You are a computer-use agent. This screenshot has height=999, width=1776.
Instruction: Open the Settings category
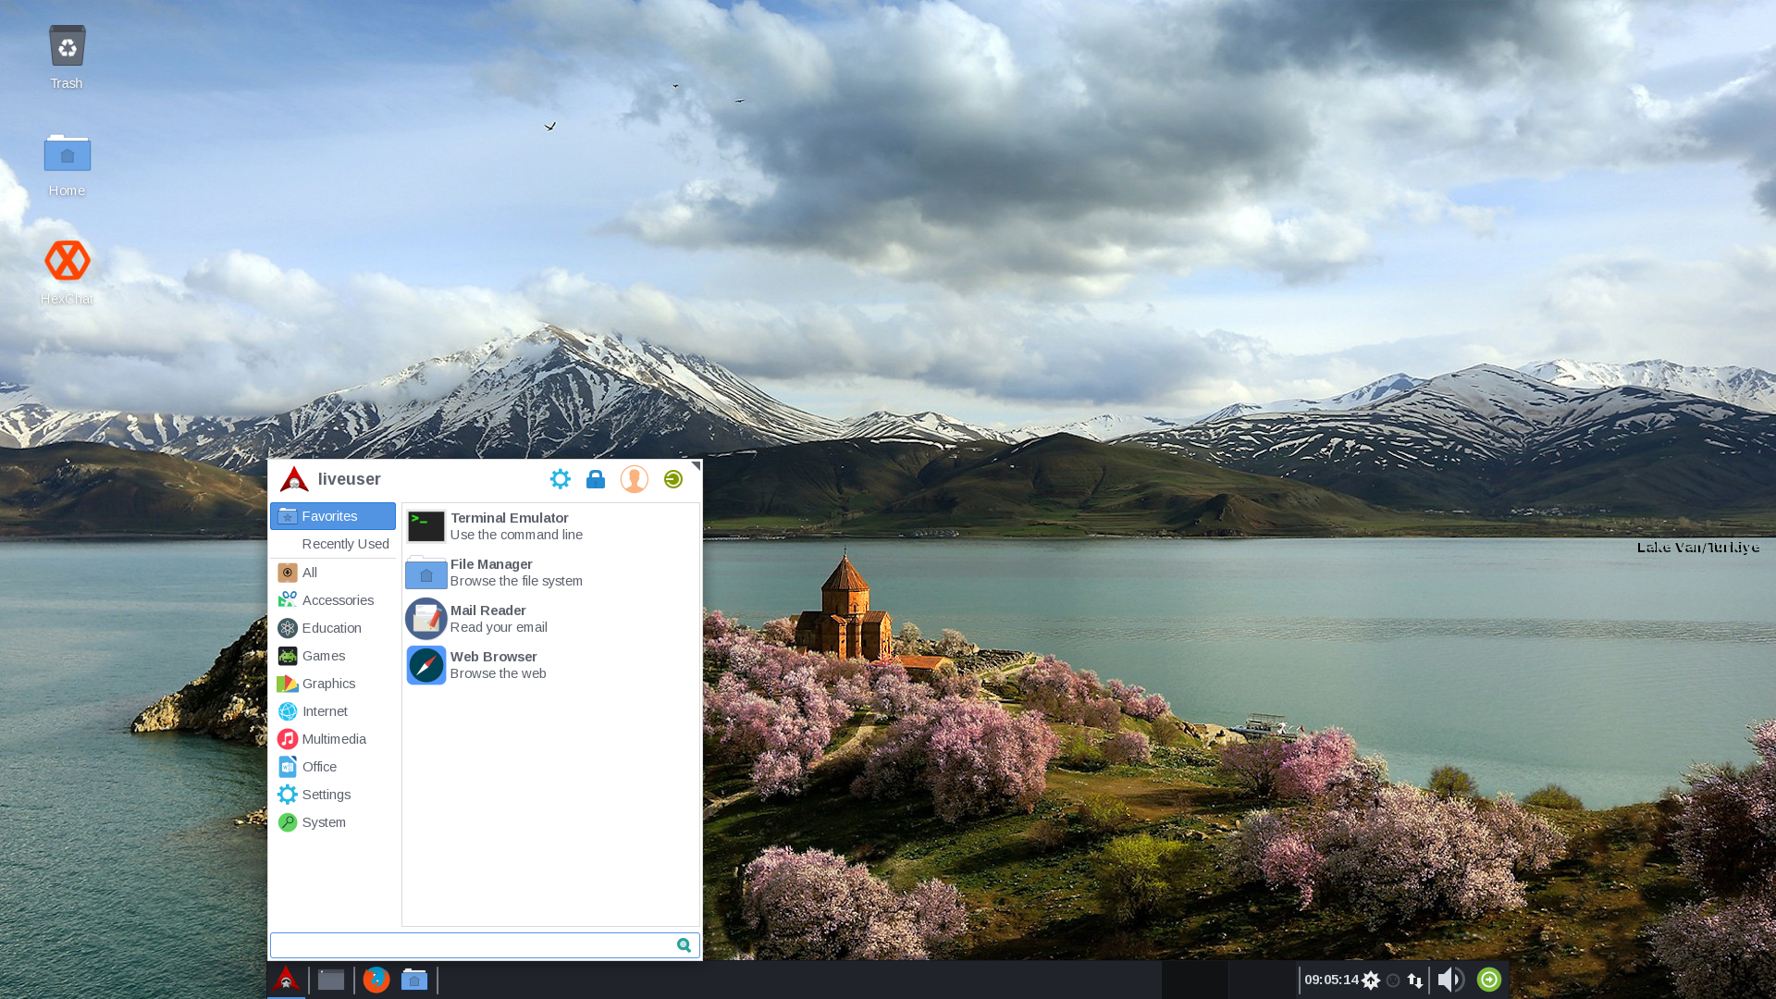pos(333,795)
